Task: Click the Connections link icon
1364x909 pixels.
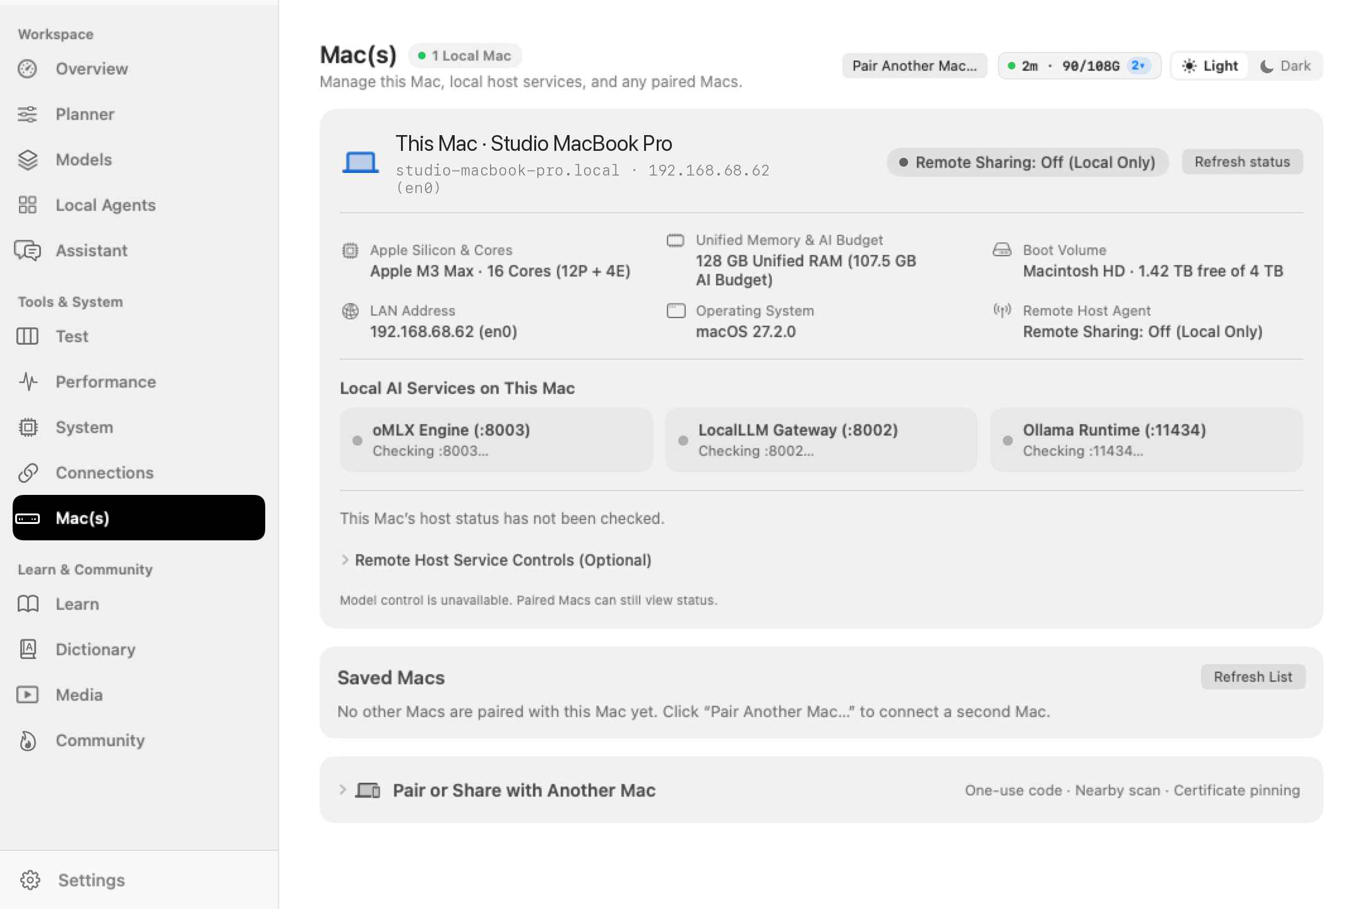Action: point(27,473)
